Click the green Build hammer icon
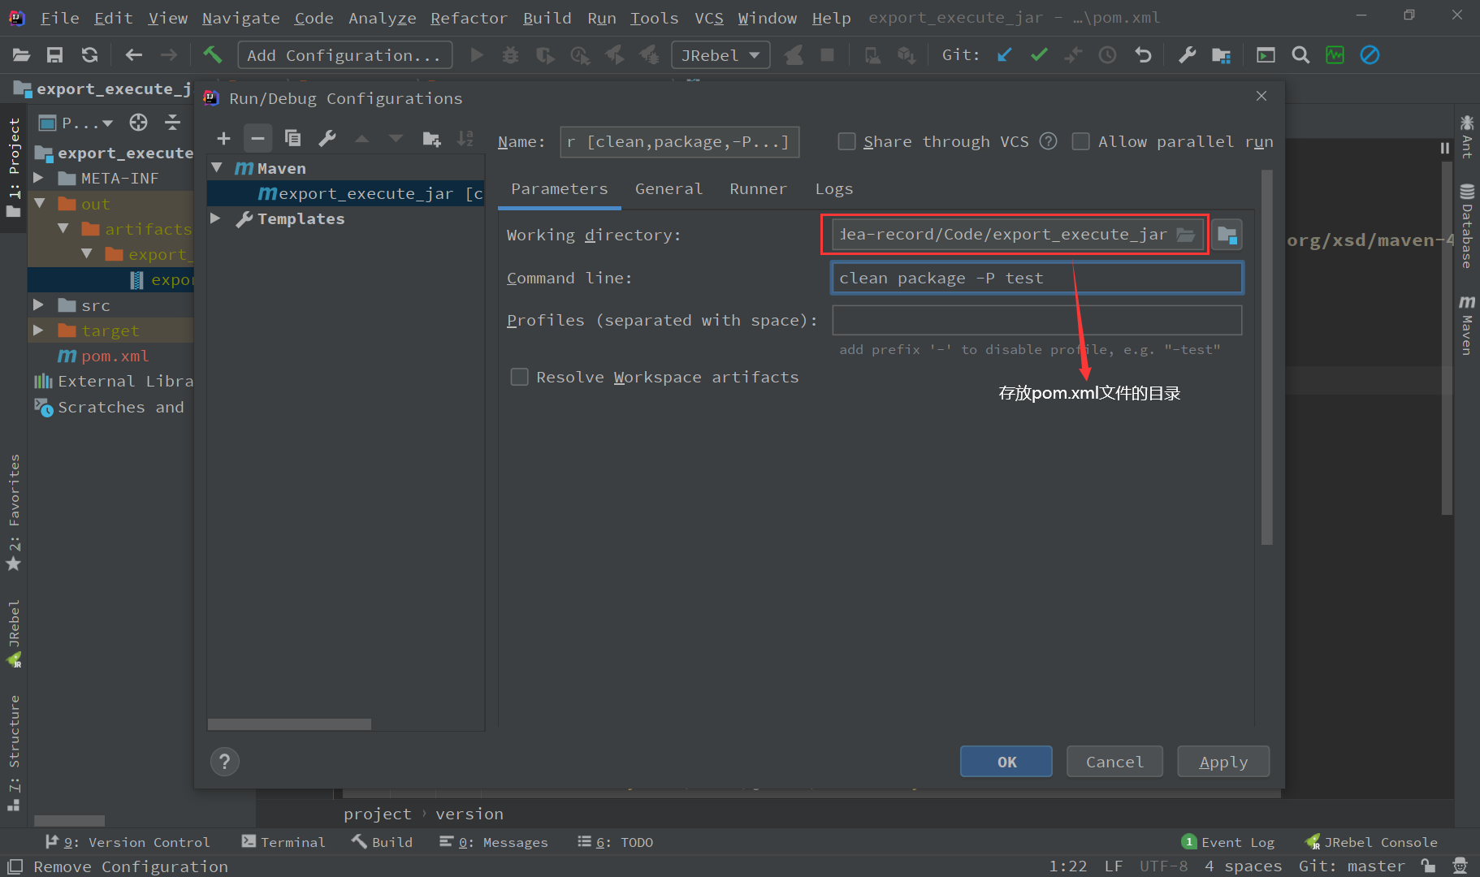Image resolution: width=1480 pixels, height=877 pixels. (x=212, y=55)
